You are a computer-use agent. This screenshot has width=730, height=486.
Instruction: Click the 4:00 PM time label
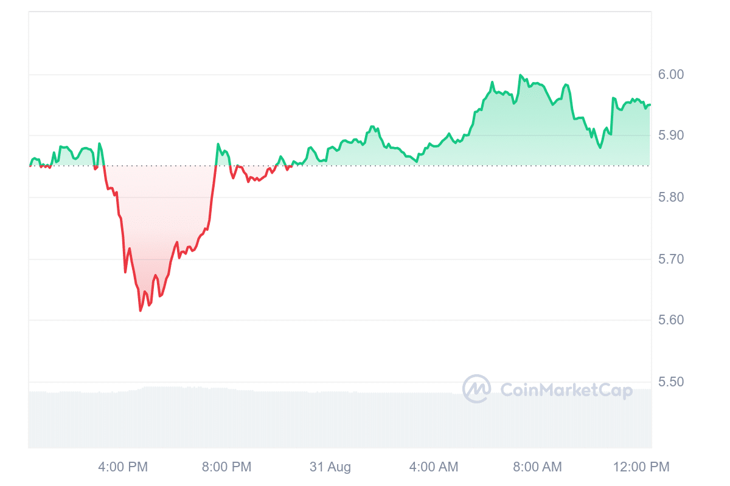tap(123, 467)
